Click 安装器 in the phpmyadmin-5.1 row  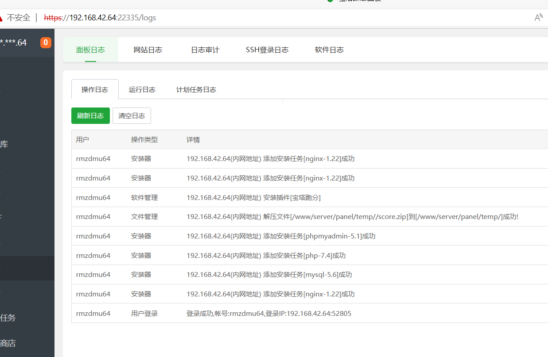[x=141, y=236]
